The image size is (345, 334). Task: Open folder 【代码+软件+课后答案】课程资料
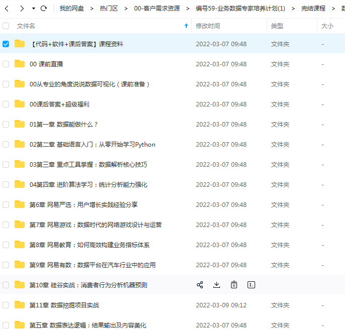pyautogui.click(x=76, y=44)
